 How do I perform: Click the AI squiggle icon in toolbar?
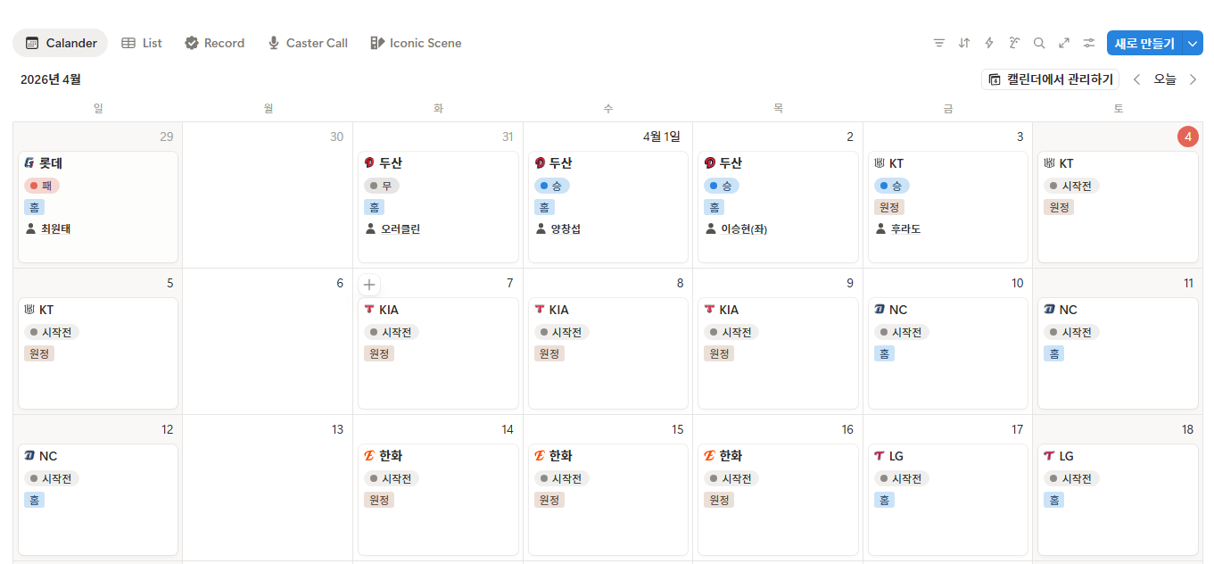click(1013, 43)
